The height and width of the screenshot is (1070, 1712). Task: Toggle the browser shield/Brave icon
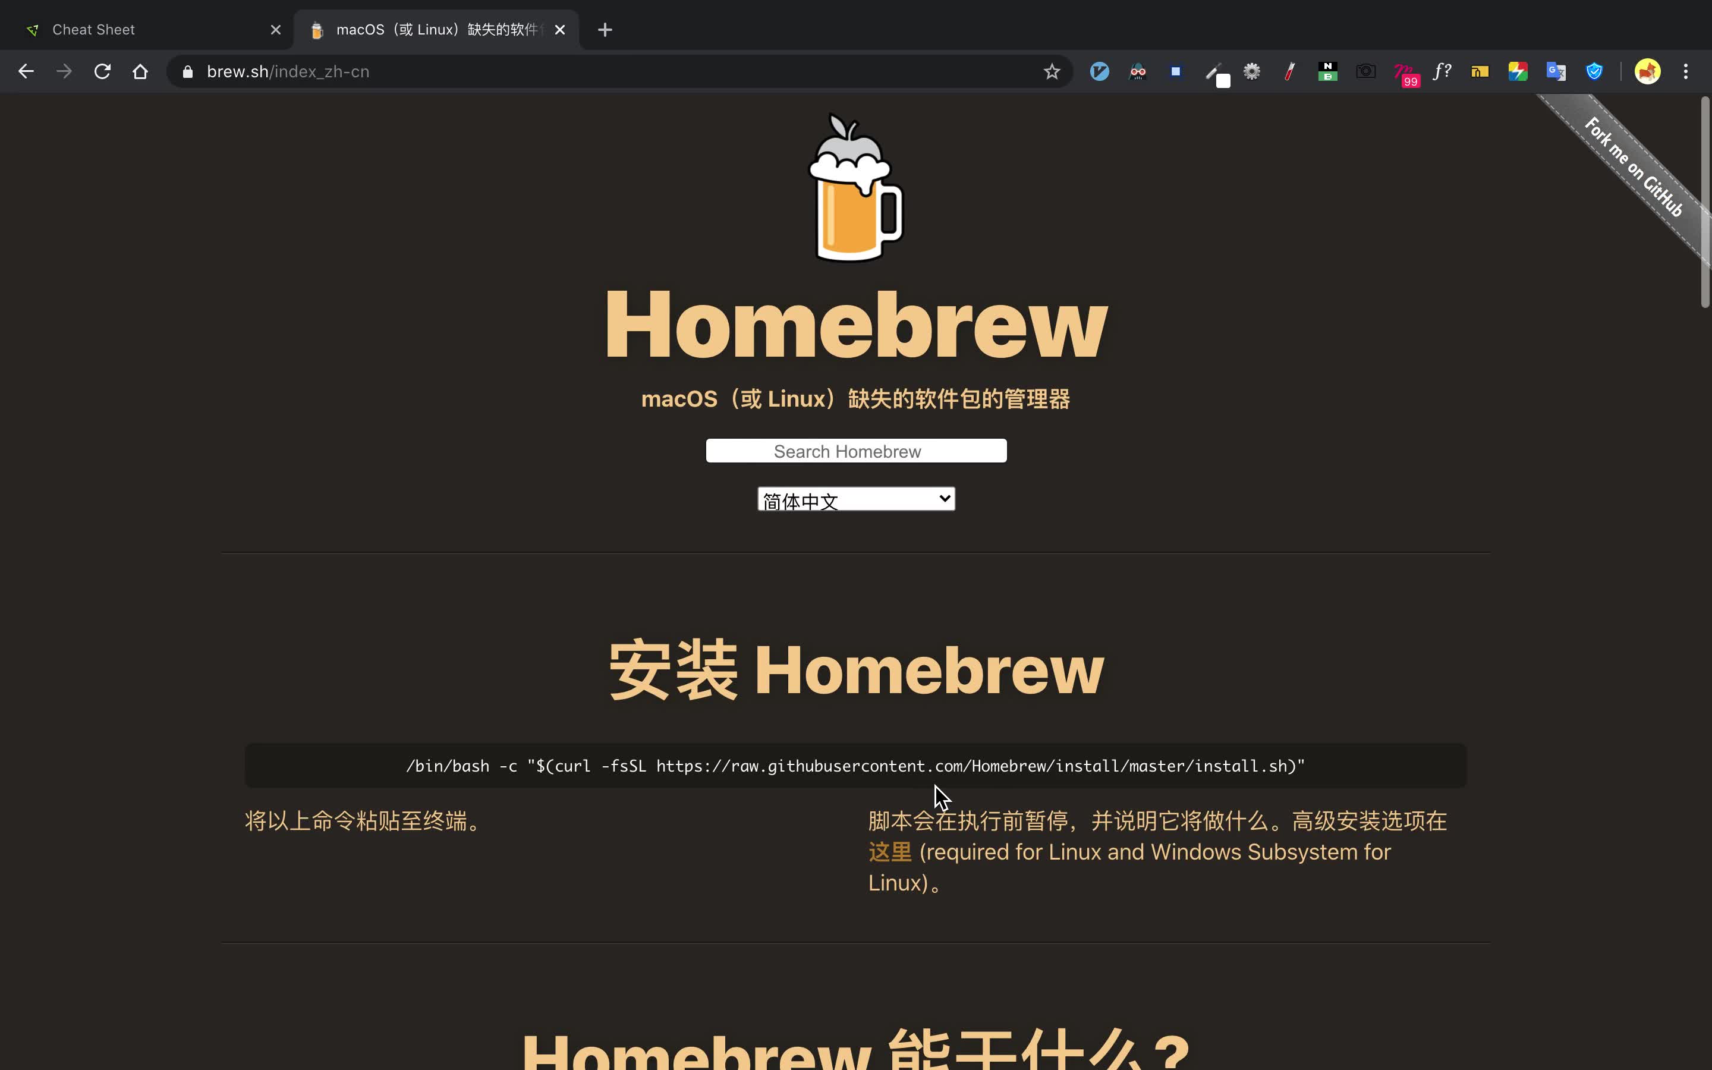tap(1594, 70)
